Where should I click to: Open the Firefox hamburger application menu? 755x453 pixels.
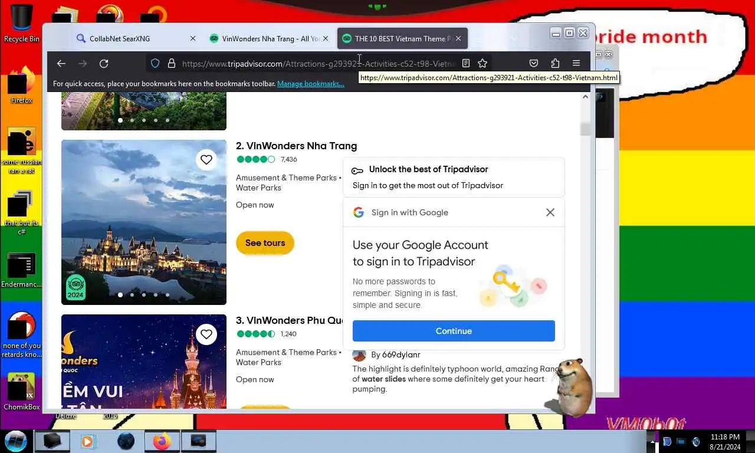tap(576, 63)
